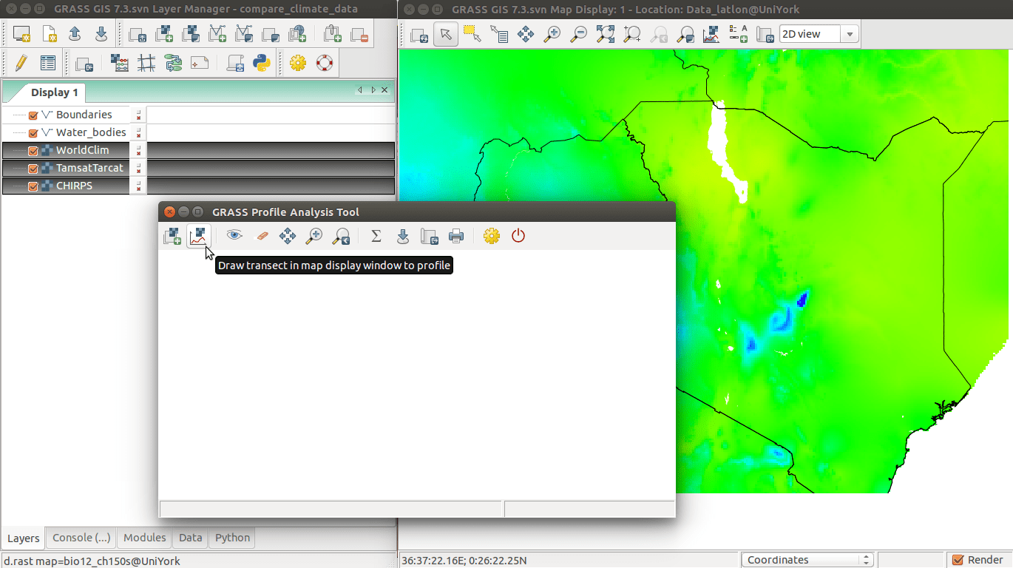
Task: Add a new raster layer in Layer Manager
Action: [163, 34]
